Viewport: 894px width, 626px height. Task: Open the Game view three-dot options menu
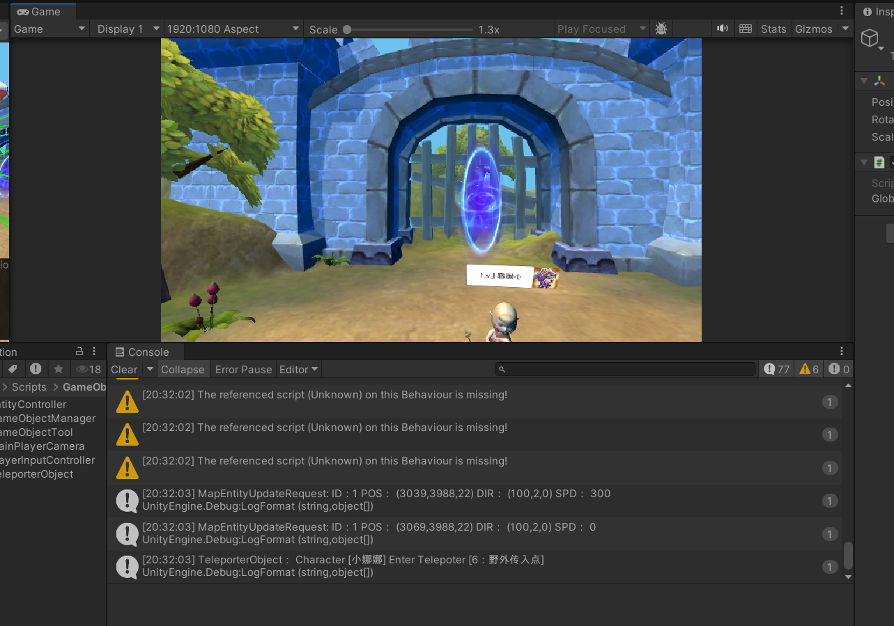pos(842,11)
